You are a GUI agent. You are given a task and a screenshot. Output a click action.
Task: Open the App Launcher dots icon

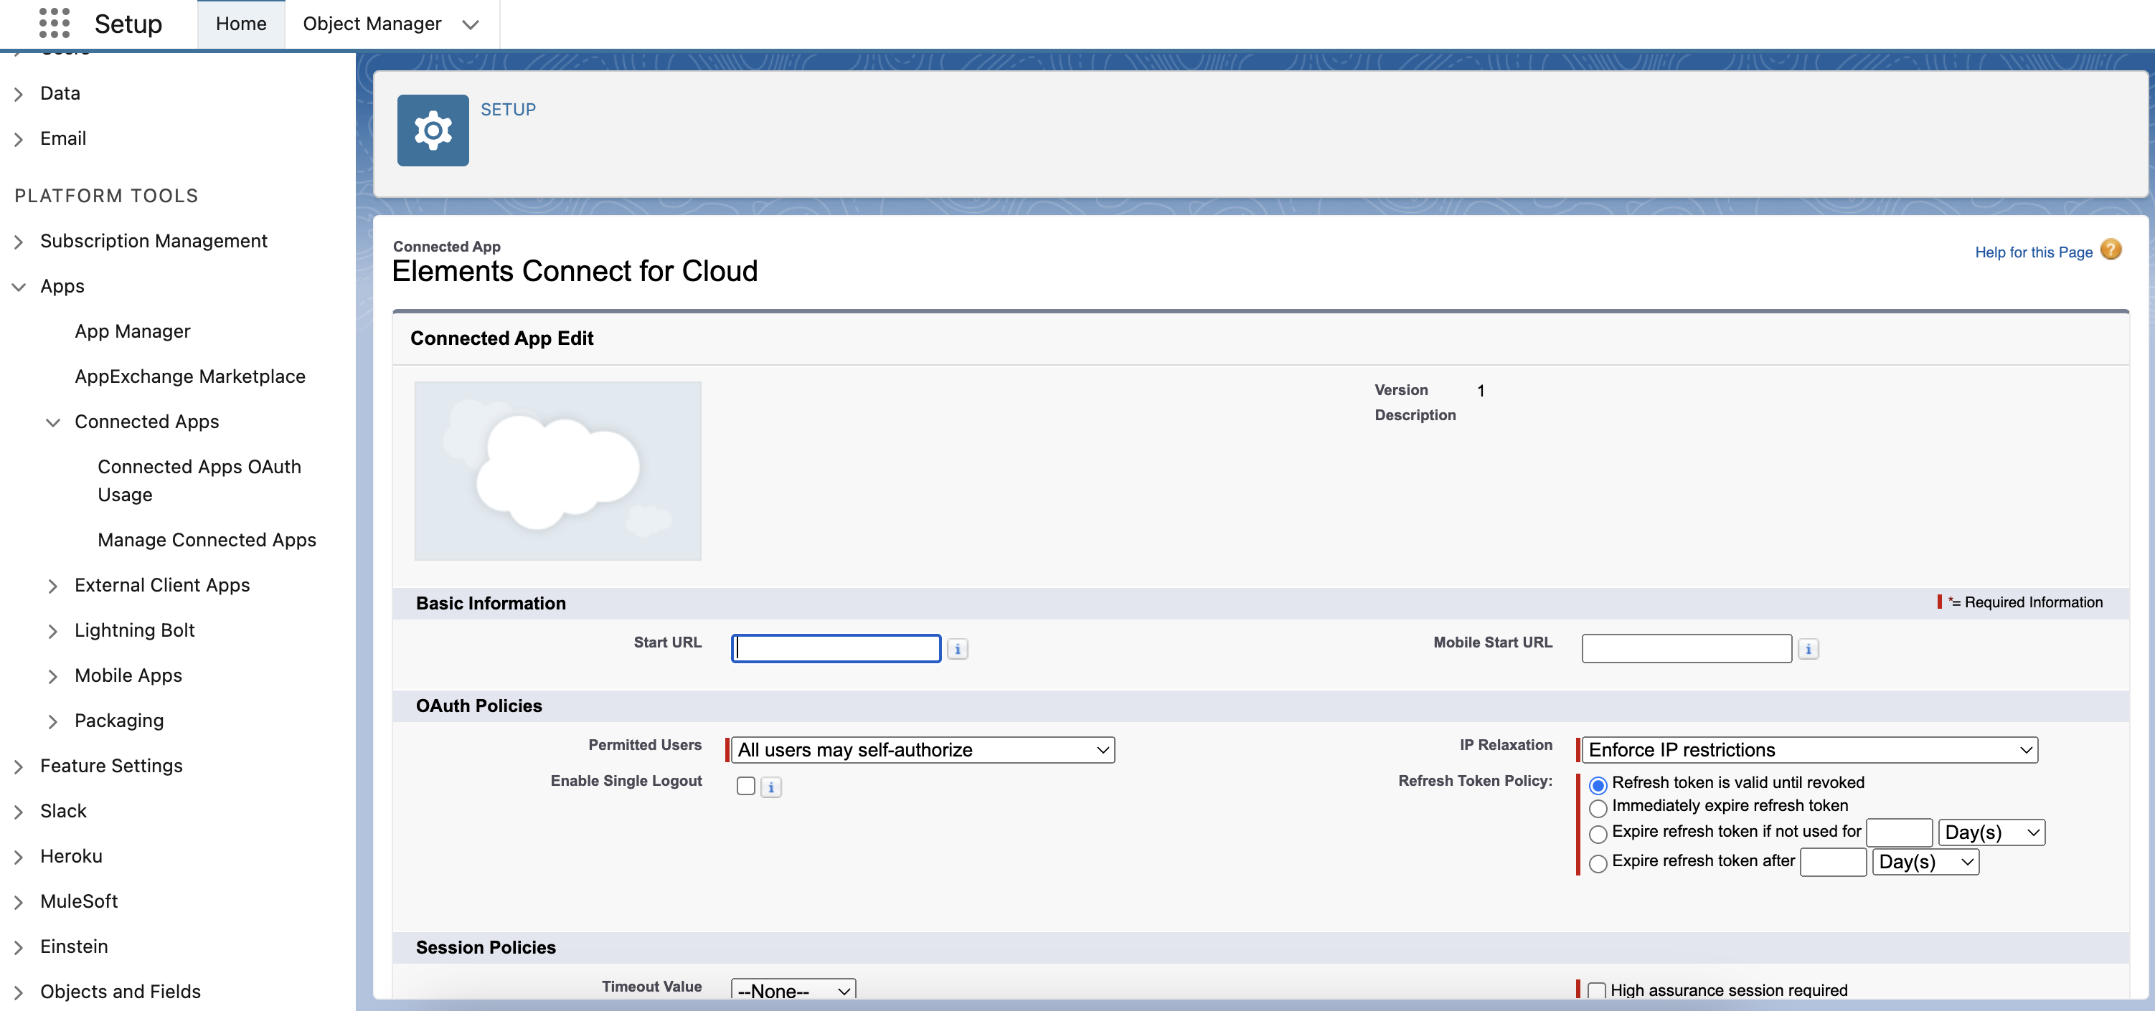[x=54, y=24]
